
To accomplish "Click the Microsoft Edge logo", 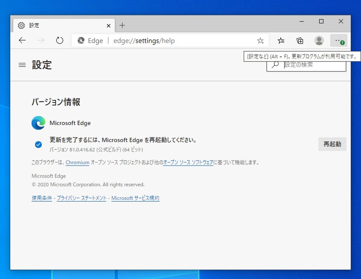I will point(38,123).
